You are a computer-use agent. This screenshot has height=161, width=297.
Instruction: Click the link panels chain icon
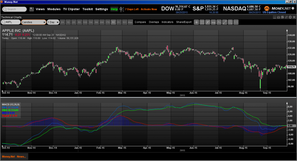[286, 17]
